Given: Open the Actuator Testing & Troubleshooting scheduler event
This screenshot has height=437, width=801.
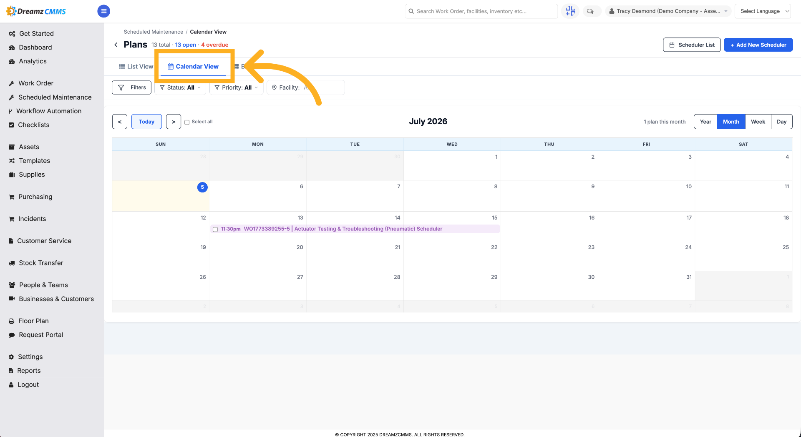Looking at the screenshot, I should point(355,229).
